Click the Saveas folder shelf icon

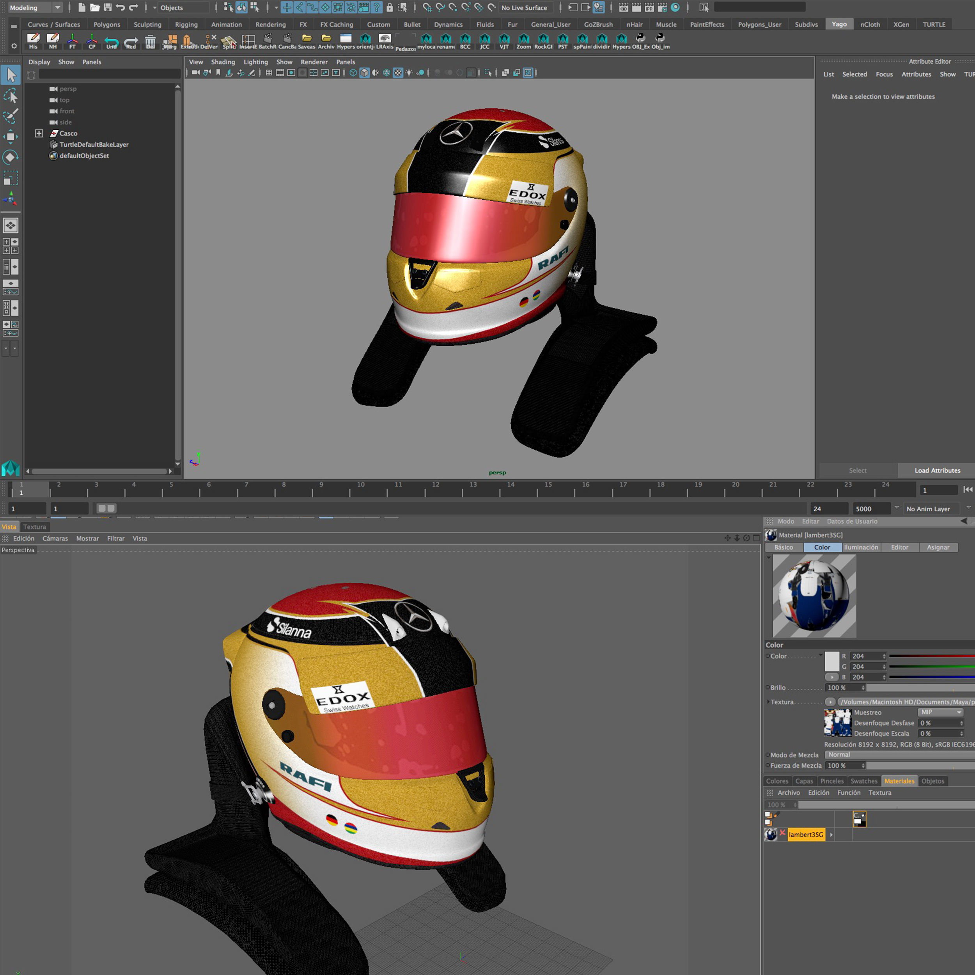(306, 41)
